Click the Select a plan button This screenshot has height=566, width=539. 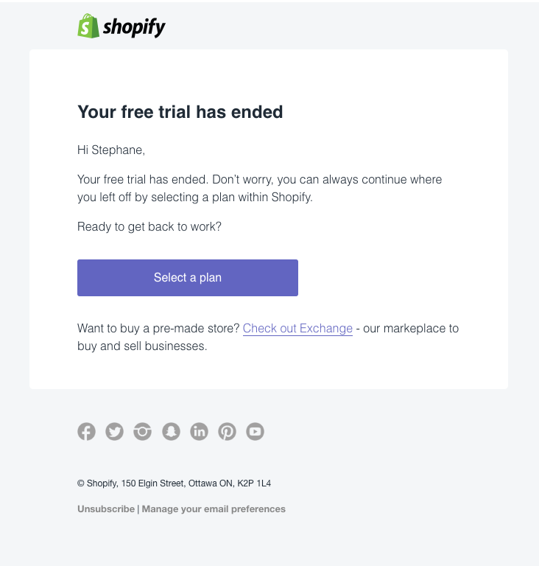coord(188,278)
